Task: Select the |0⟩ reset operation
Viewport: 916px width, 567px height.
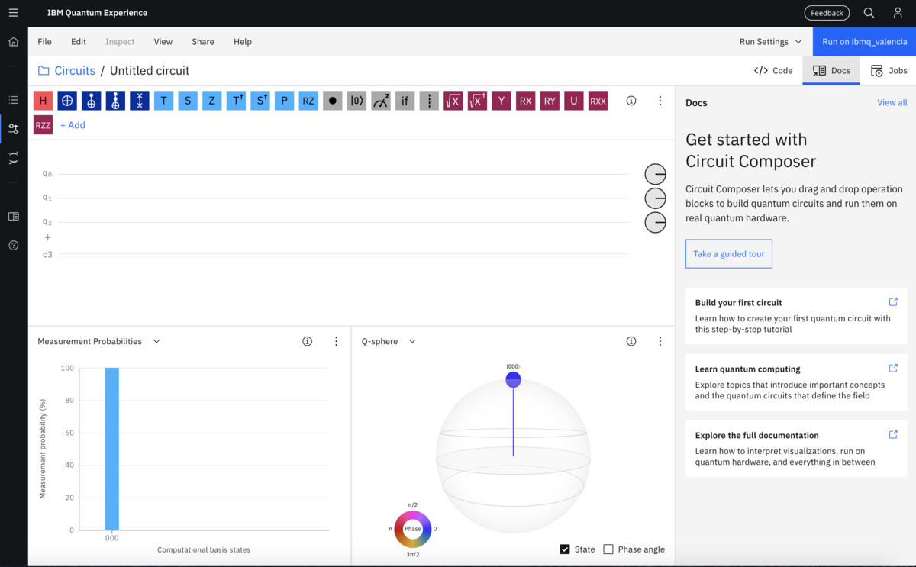Action: tap(356, 101)
